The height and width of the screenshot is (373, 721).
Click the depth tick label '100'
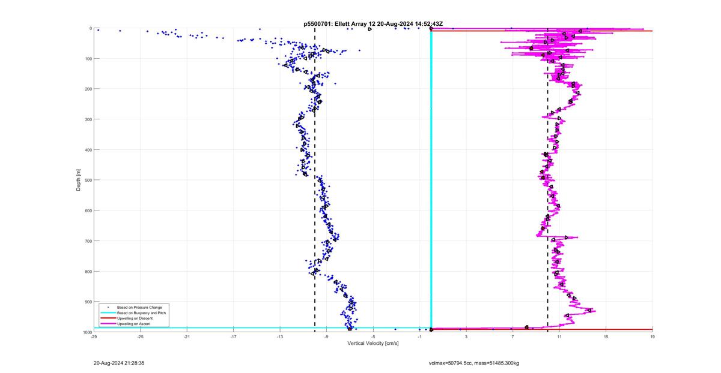pyautogui.click(x=88, y=59)
